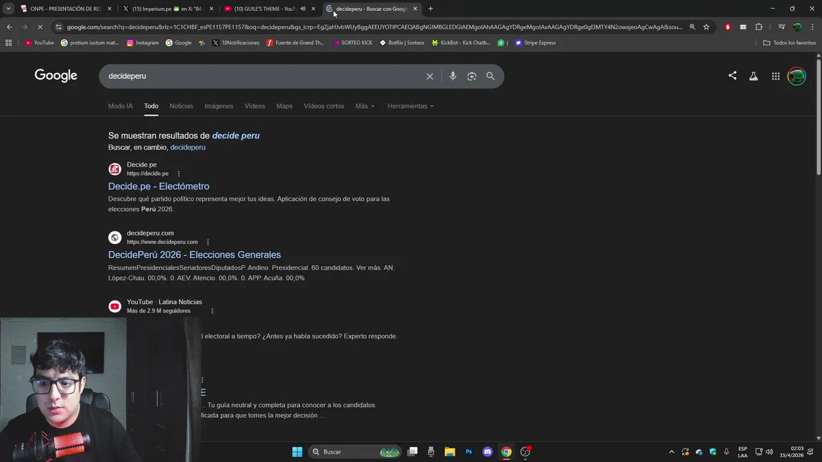The width and height of the screenshot is (822, 462).
Task: Select the Maps results tab
Action: tap(284, 106)
